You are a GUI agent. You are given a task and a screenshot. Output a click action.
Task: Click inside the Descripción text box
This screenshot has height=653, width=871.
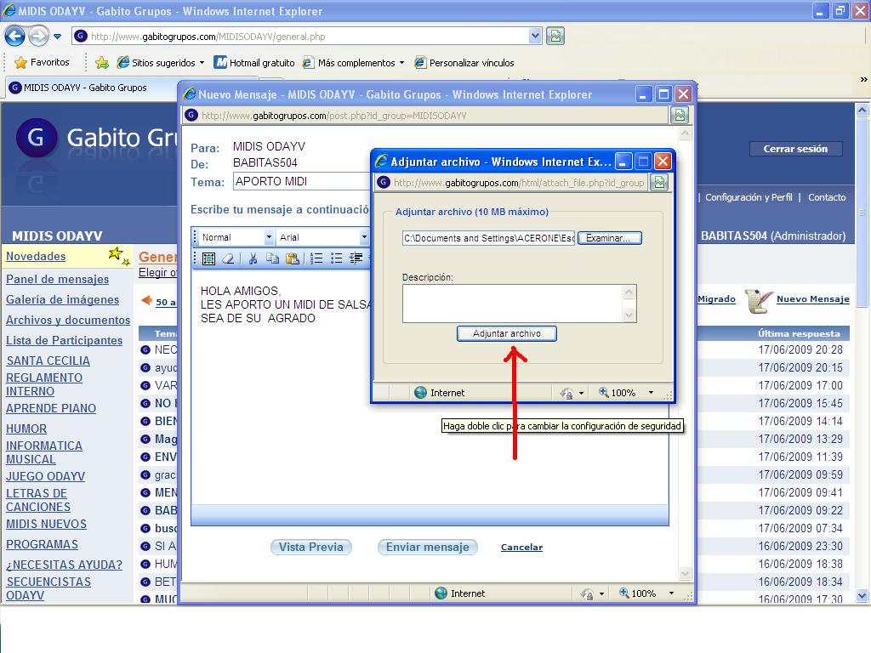click(x=512, y=303)
